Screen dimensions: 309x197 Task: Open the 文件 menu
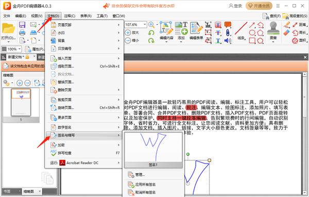tap(7, 16)
